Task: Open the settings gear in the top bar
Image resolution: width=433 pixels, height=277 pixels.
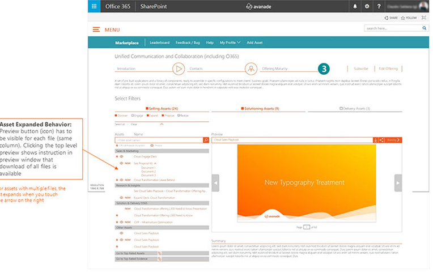Action: (x=367, y=6)
